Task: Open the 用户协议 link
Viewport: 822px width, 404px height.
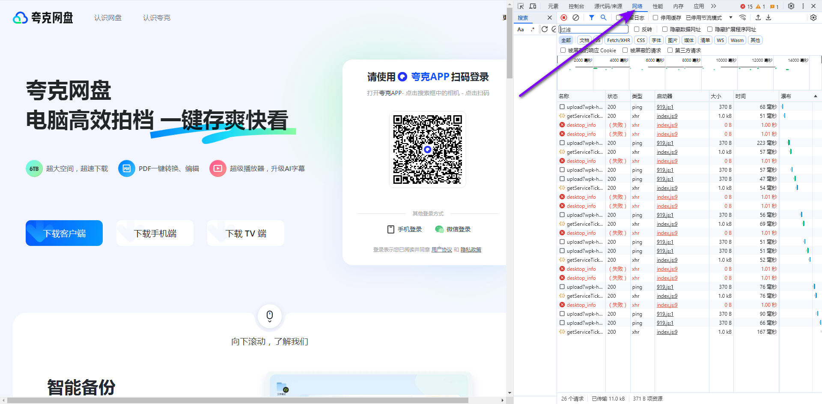Action: point(442,250)
